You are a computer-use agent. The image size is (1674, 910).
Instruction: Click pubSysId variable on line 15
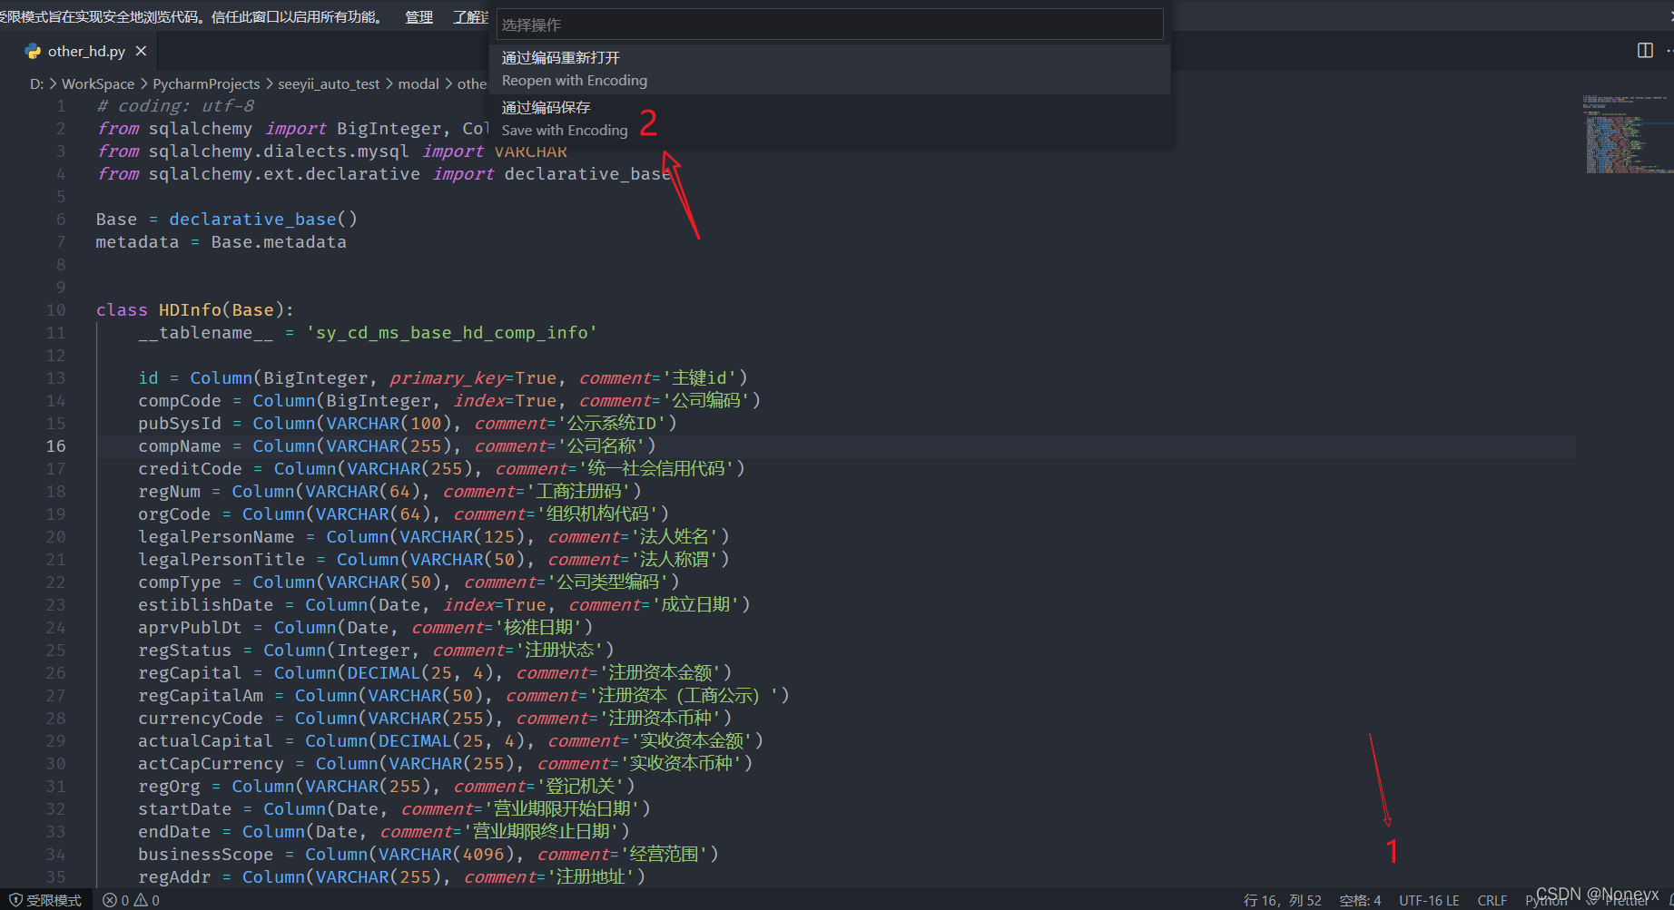[180, 423]
